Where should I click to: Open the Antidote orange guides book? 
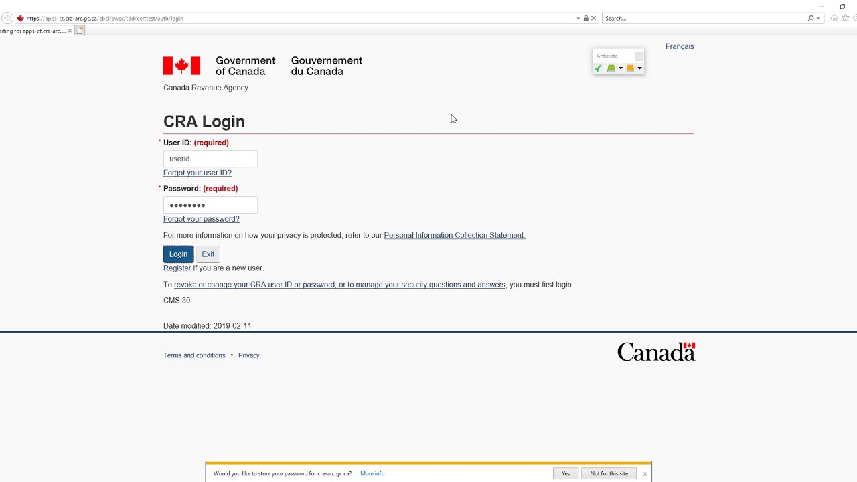tap(630, 68)
